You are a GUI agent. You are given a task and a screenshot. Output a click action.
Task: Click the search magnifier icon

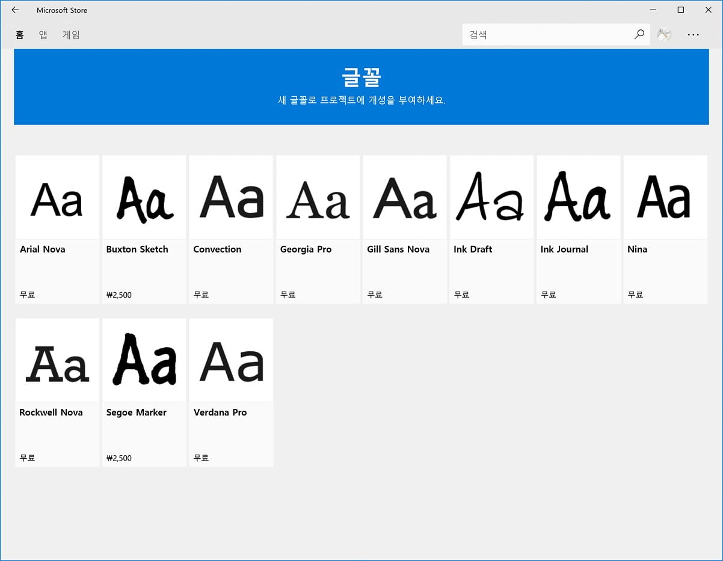639,34
